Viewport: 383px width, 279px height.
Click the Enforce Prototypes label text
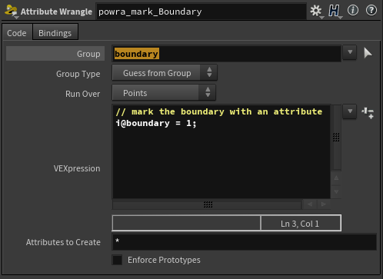click(x=164, y=260)
